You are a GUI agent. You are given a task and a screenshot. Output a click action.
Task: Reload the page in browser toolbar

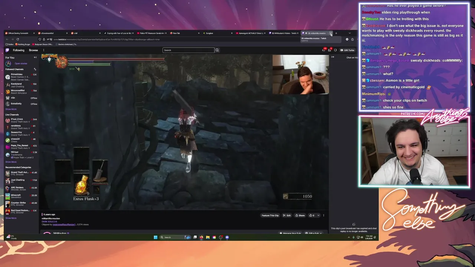[18, 39]
